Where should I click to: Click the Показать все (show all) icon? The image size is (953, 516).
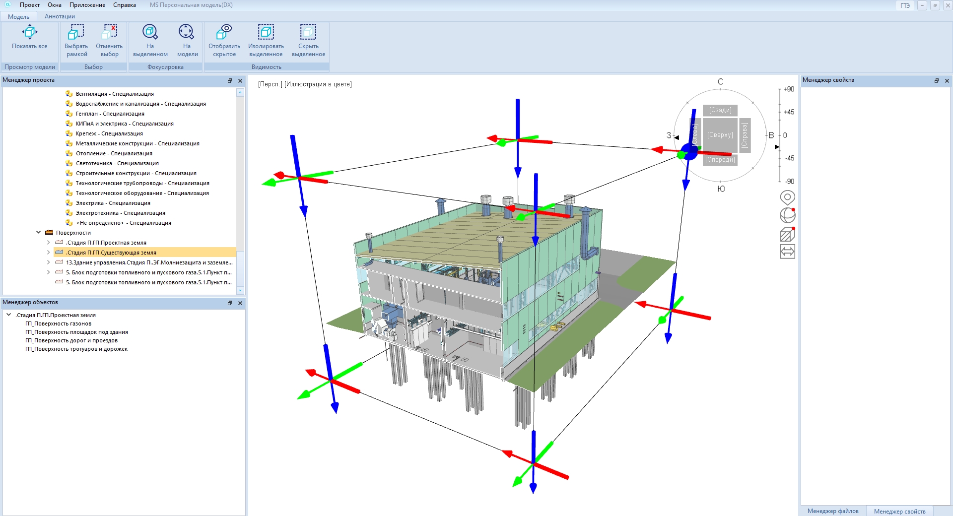point(29,33)
